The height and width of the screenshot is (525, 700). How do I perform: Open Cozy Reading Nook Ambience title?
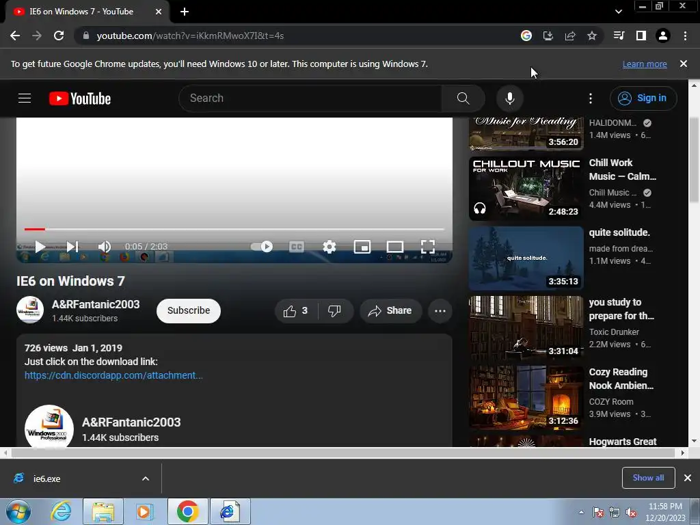[x=621, y=379]
